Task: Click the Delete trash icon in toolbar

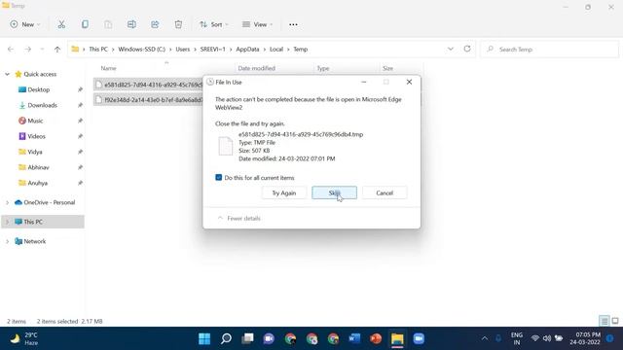Action: pyautogui.click(x=178, y=24)
